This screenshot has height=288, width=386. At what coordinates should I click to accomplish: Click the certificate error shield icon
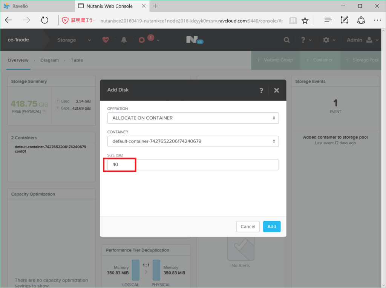[x=65, y=20]
